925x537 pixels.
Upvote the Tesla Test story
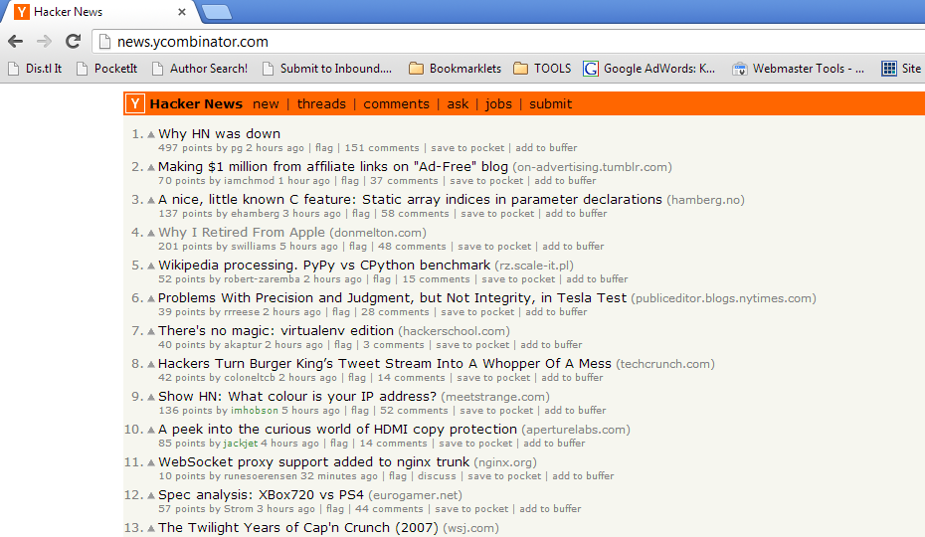(151, 298)
